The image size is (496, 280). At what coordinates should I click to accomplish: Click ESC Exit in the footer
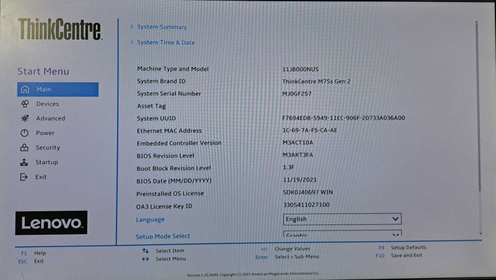pos(31,261)
